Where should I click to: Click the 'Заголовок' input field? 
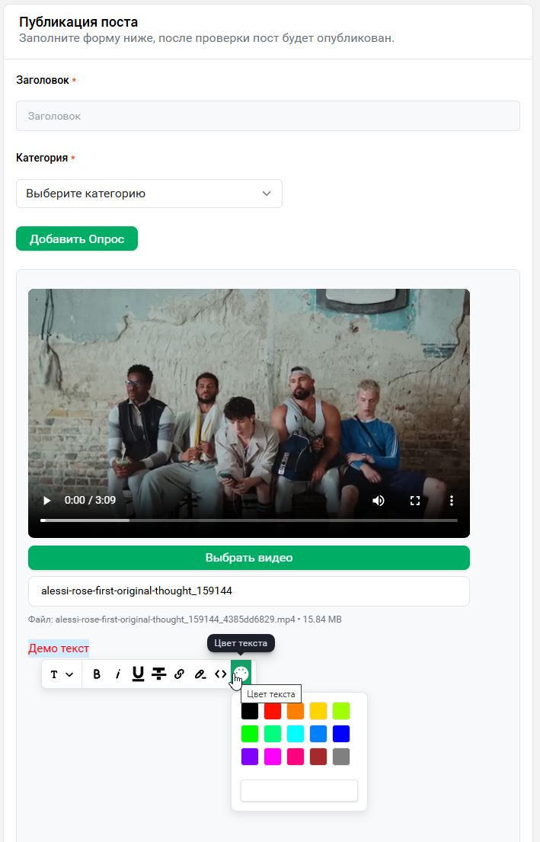click(x=268, y=116)
